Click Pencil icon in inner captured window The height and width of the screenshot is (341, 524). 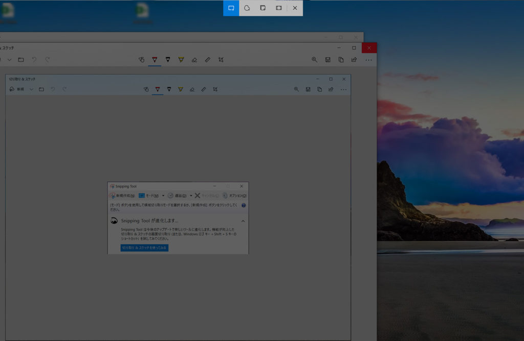tap(169, 89)
